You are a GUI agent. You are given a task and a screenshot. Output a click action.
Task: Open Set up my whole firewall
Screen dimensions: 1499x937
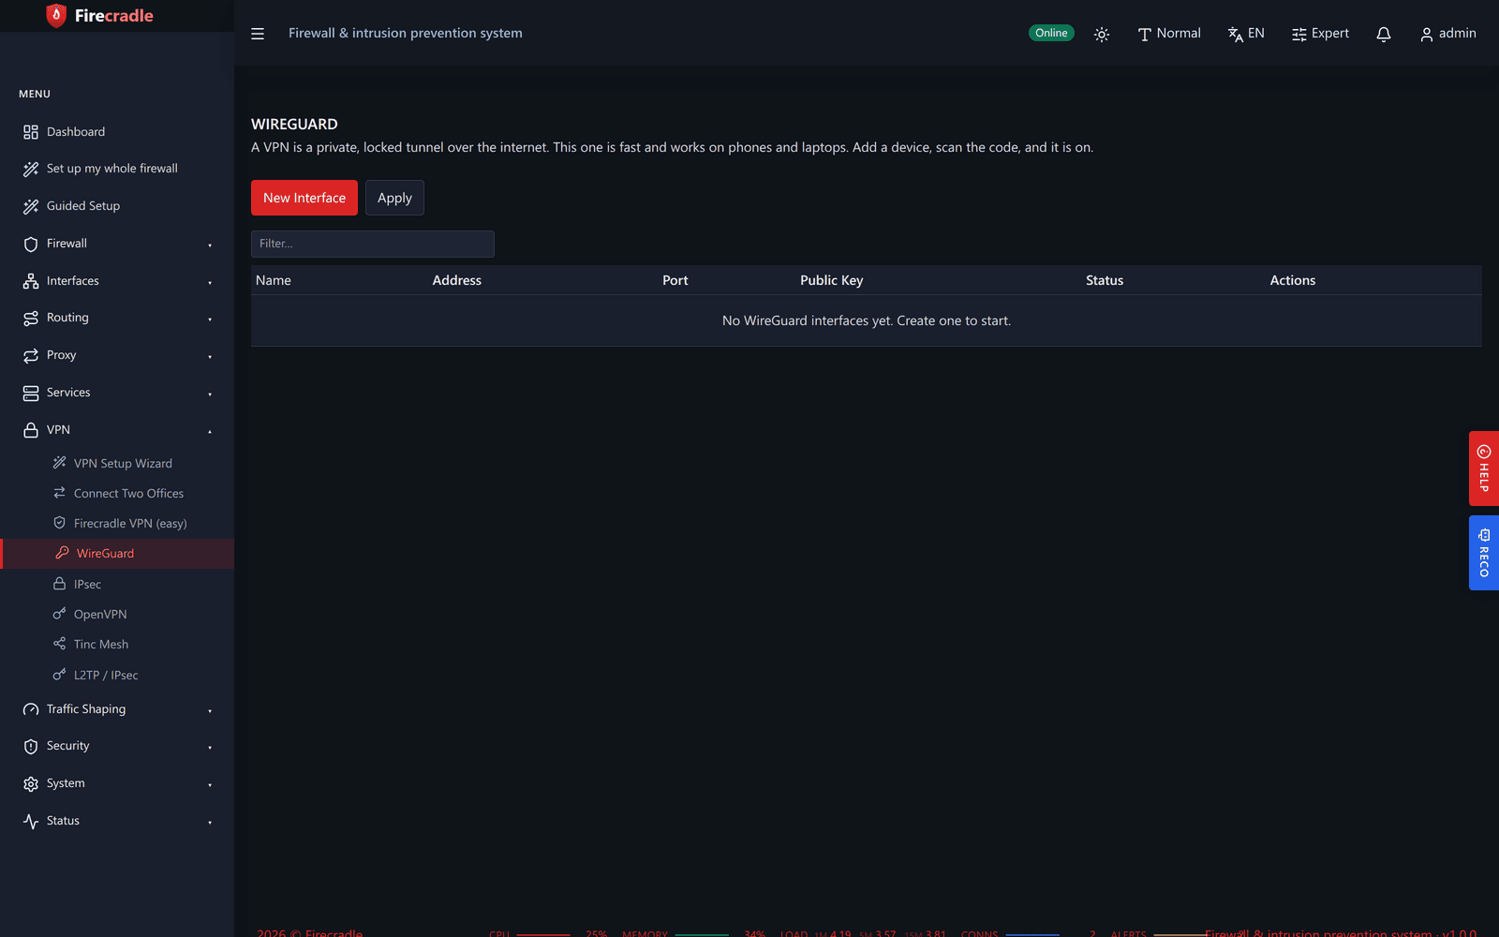117,169
